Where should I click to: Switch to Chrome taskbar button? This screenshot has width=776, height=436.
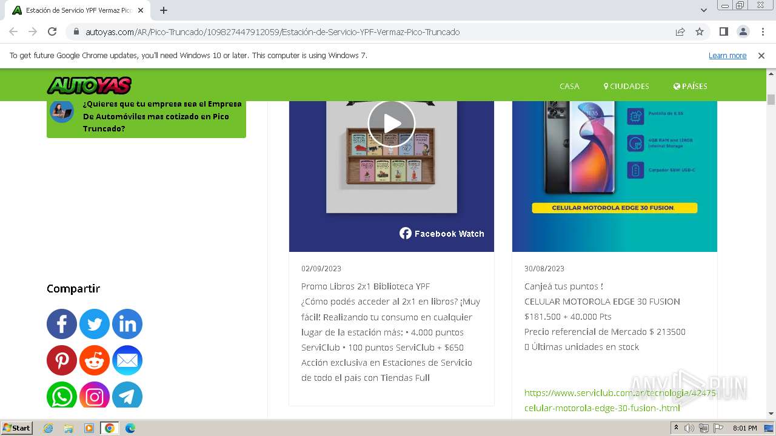(109, 428)
